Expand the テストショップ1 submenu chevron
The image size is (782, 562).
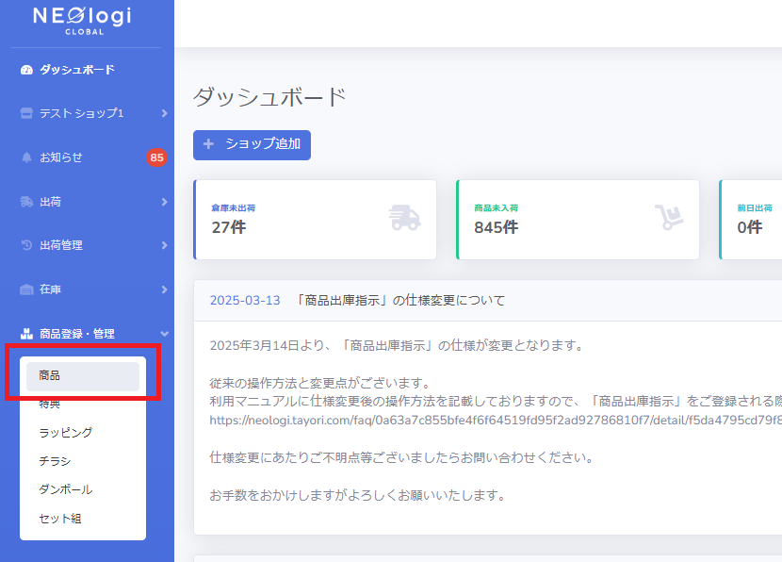click(165, 113)
